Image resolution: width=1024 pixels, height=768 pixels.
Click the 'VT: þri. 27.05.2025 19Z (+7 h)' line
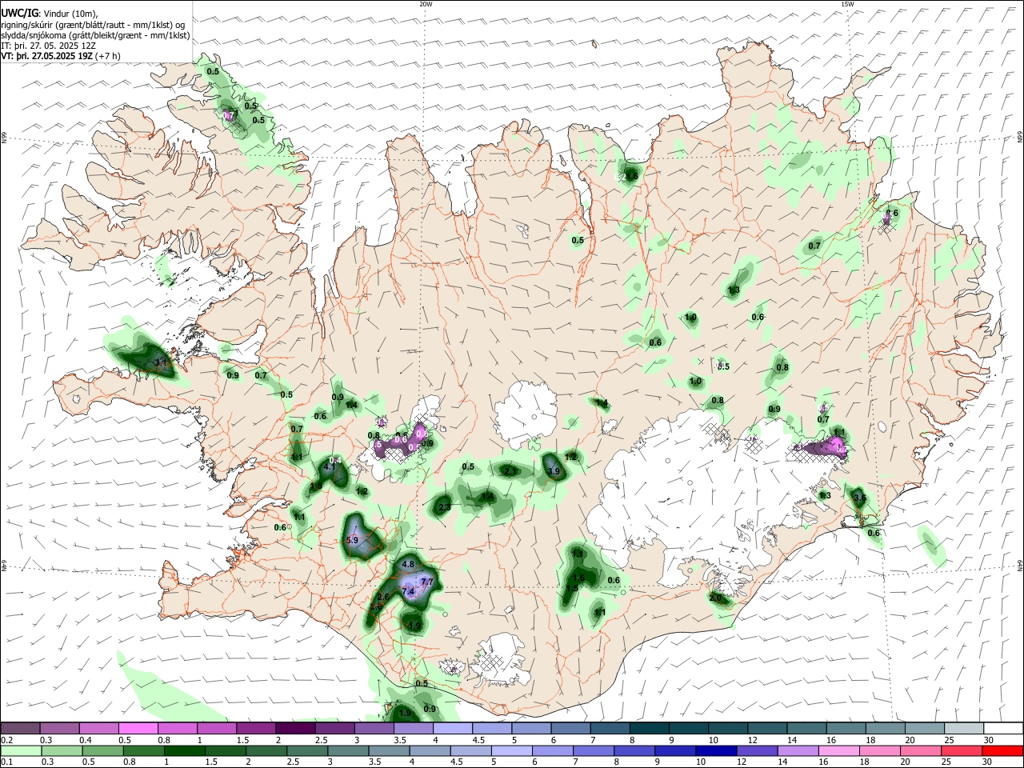tap(61, 56)
